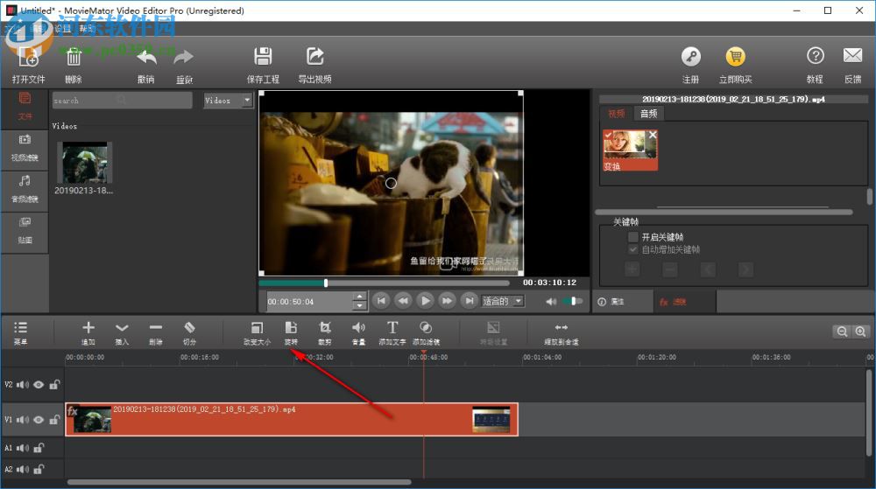Save project with 保存工程 disk icon

coord(263,56)
